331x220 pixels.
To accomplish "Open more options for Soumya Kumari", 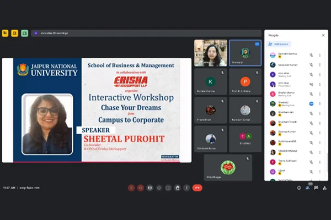I will coord(320,133).
